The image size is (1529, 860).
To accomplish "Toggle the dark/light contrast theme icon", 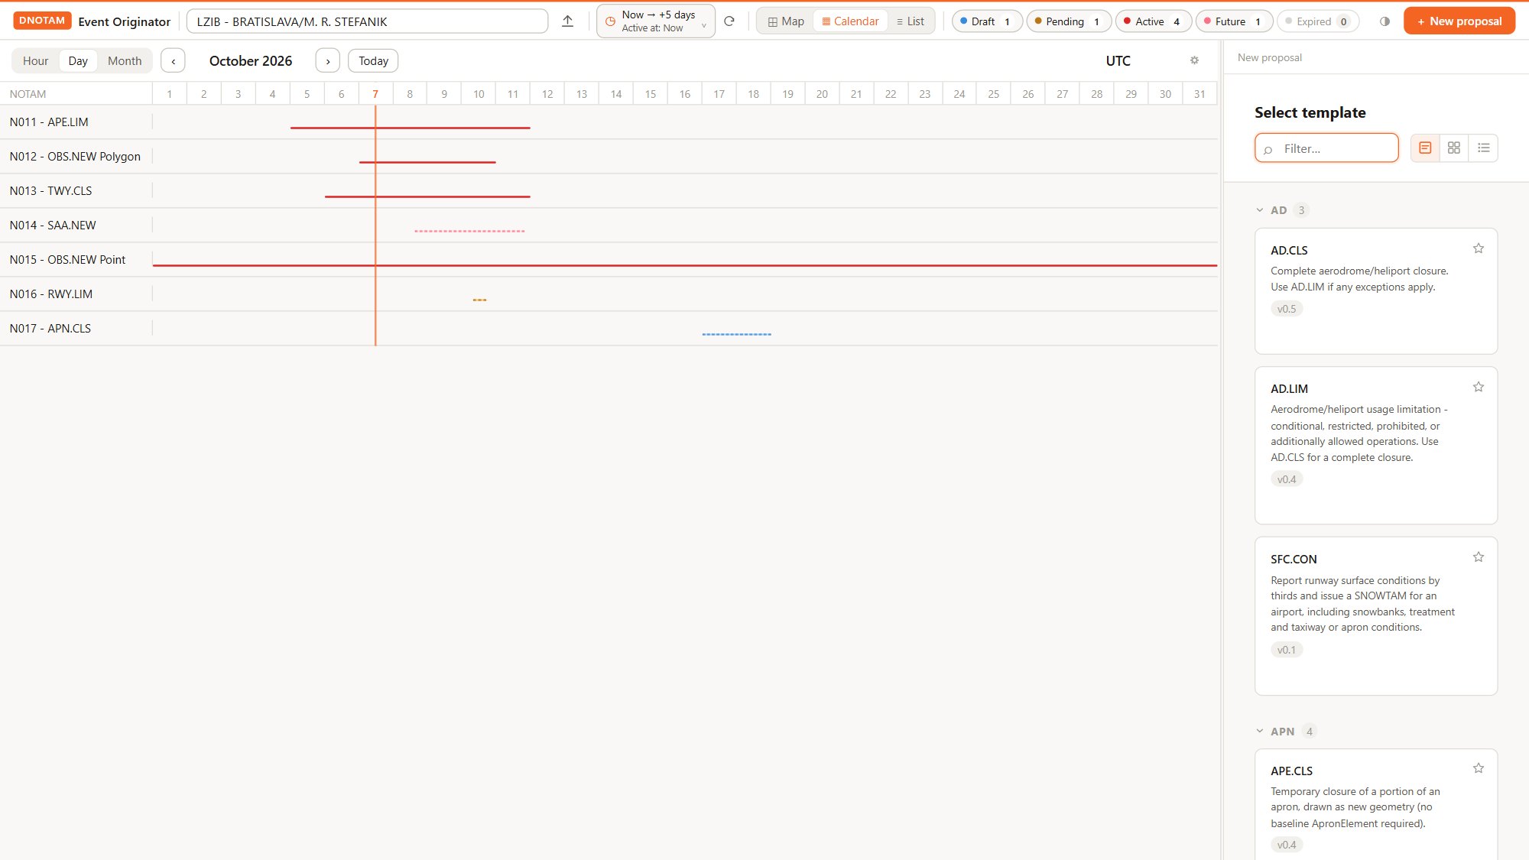I will point(1385,21).
